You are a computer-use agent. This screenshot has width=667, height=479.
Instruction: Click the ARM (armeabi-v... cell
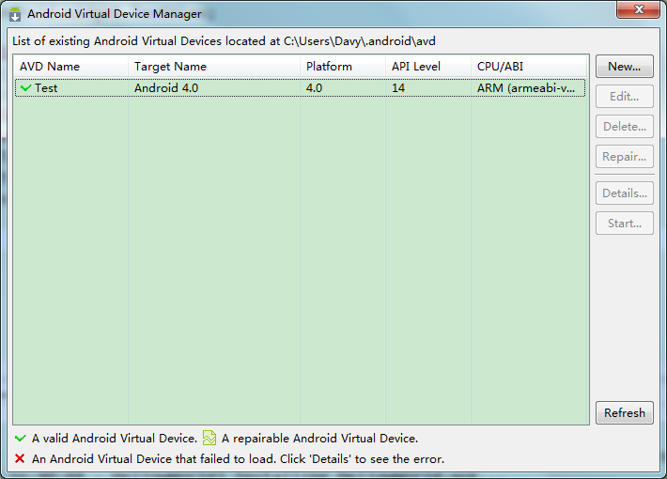coord(526,88)
